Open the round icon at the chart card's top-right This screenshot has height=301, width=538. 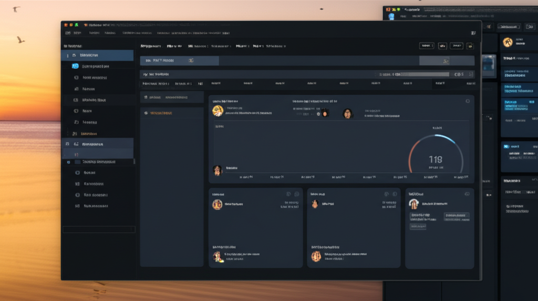tap(467, 102)
